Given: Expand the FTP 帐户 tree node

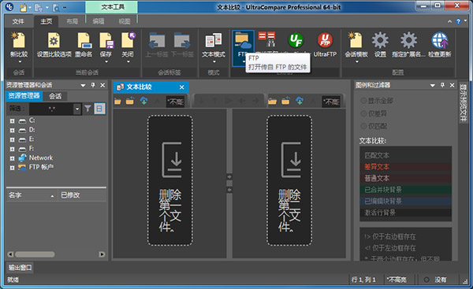Looking at the screenshot, I should (x=12, y=168).
